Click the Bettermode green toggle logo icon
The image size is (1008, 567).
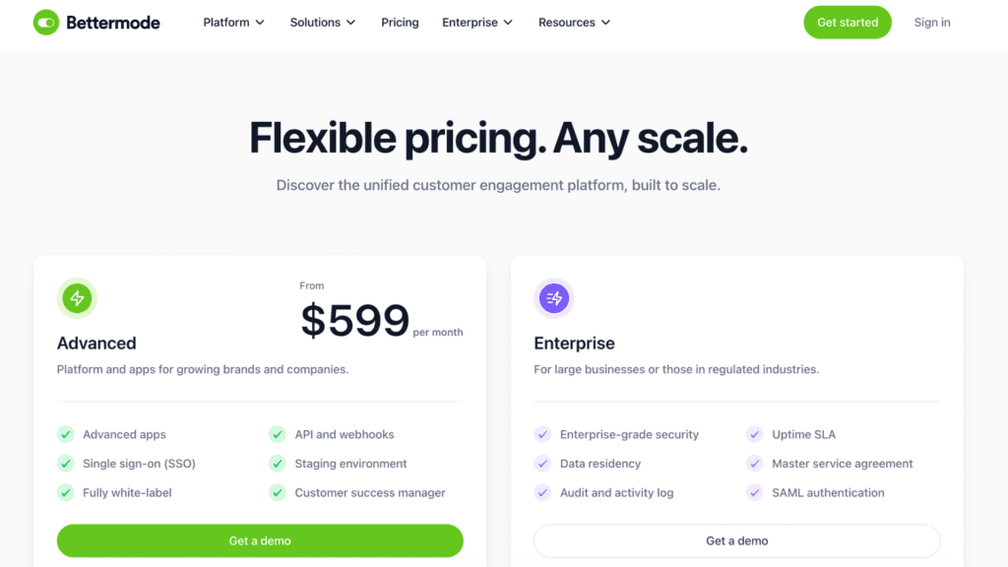pos(46,23)
